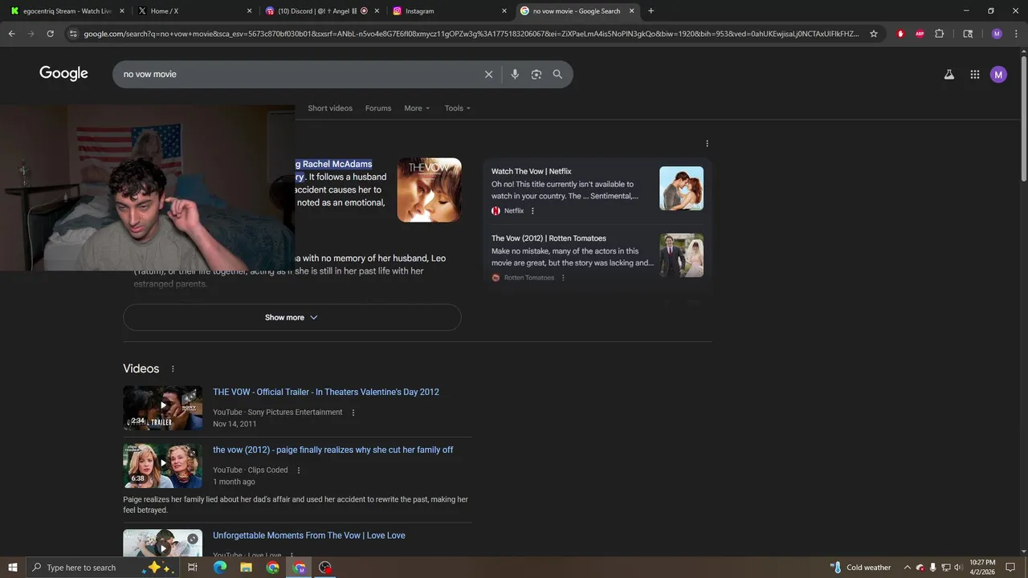The image size is (1028, 578).
Task: Open a new browser tab
Action: point(651,11)
